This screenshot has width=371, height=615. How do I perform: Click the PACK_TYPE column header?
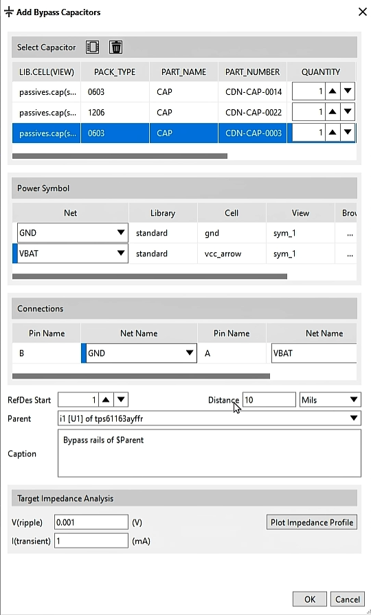(115, 71)
